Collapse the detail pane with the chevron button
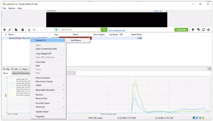This screenshot has height=121, width=213. (210, 69)
